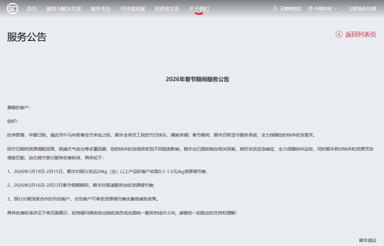Image resolution: width=384 pixels, height=246 pixels.
Task: Open the 服务与解决方案 nav menu
Action: tap(64, 9)
